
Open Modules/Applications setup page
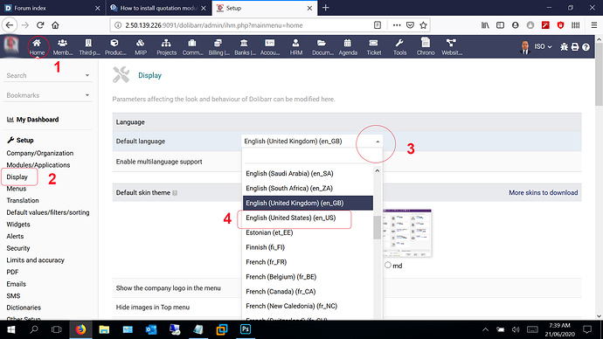click(x=38, y=165)
